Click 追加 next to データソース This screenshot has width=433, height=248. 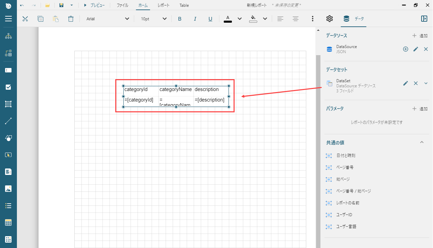(420, 36)
